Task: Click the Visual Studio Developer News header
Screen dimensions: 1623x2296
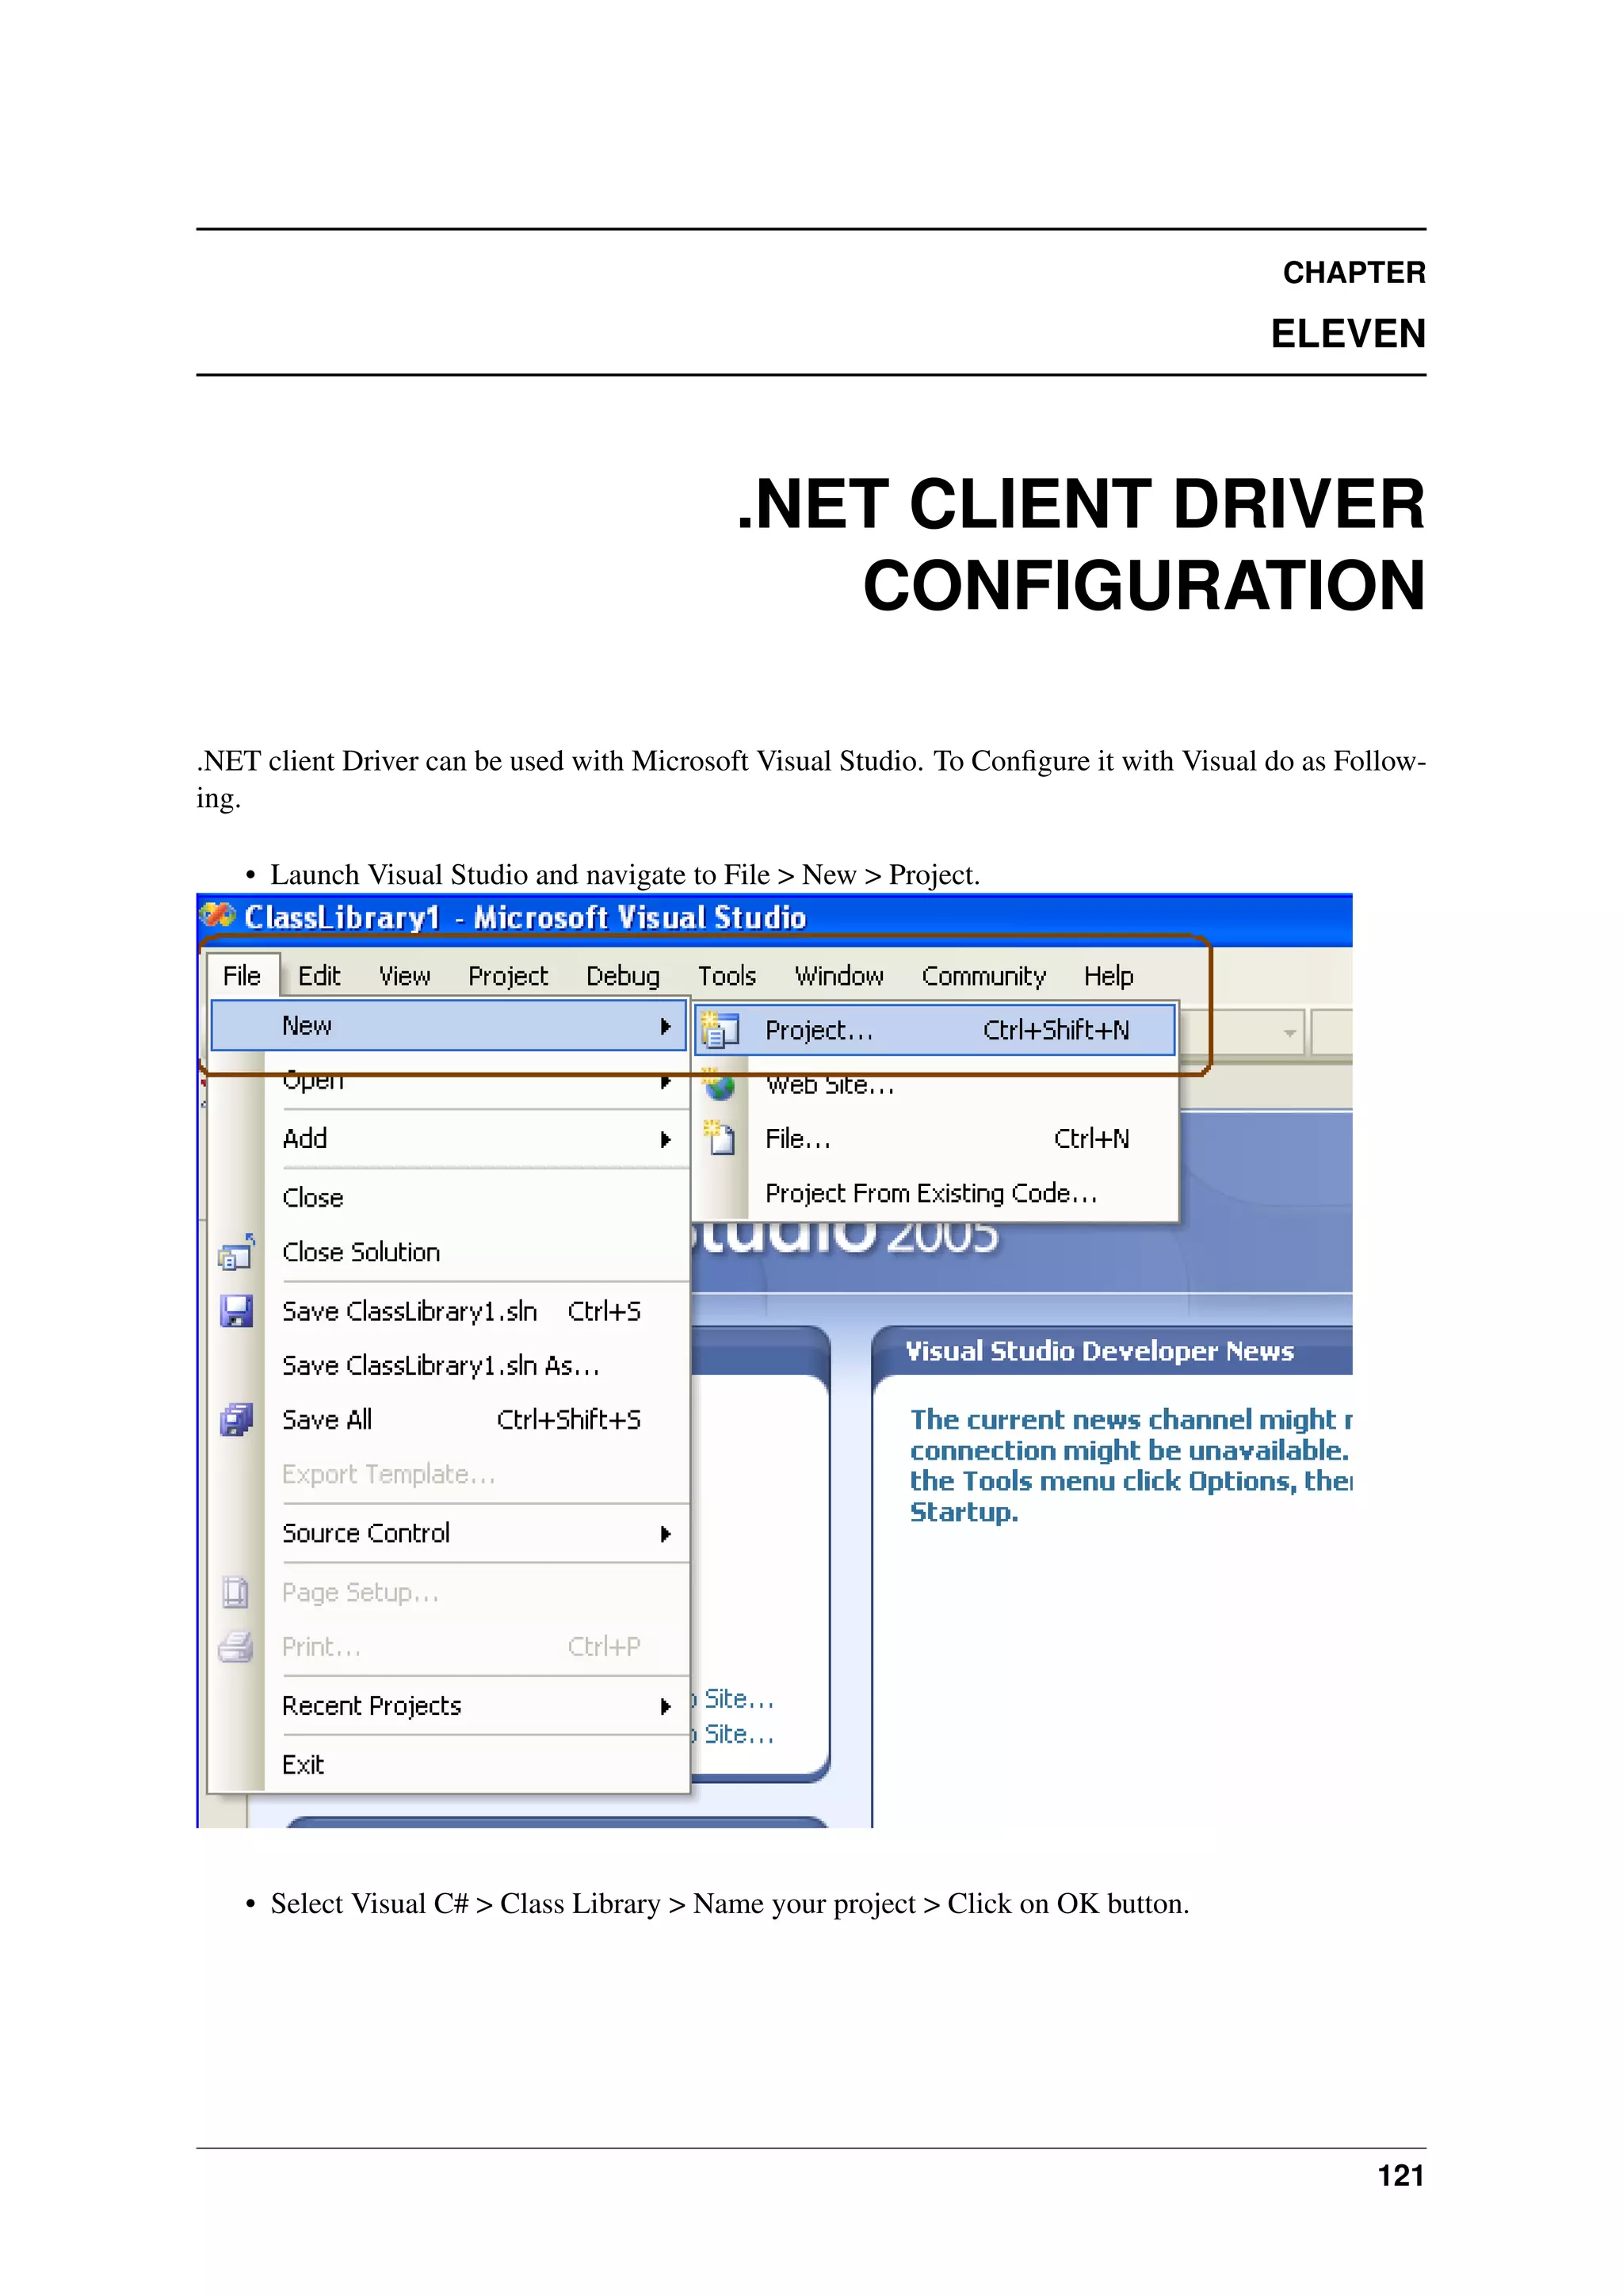Action: click(x=1099, y=1351)
